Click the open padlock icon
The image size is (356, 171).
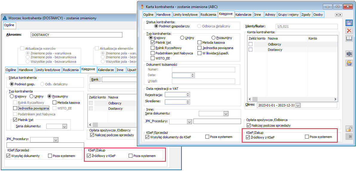point(349,129)
